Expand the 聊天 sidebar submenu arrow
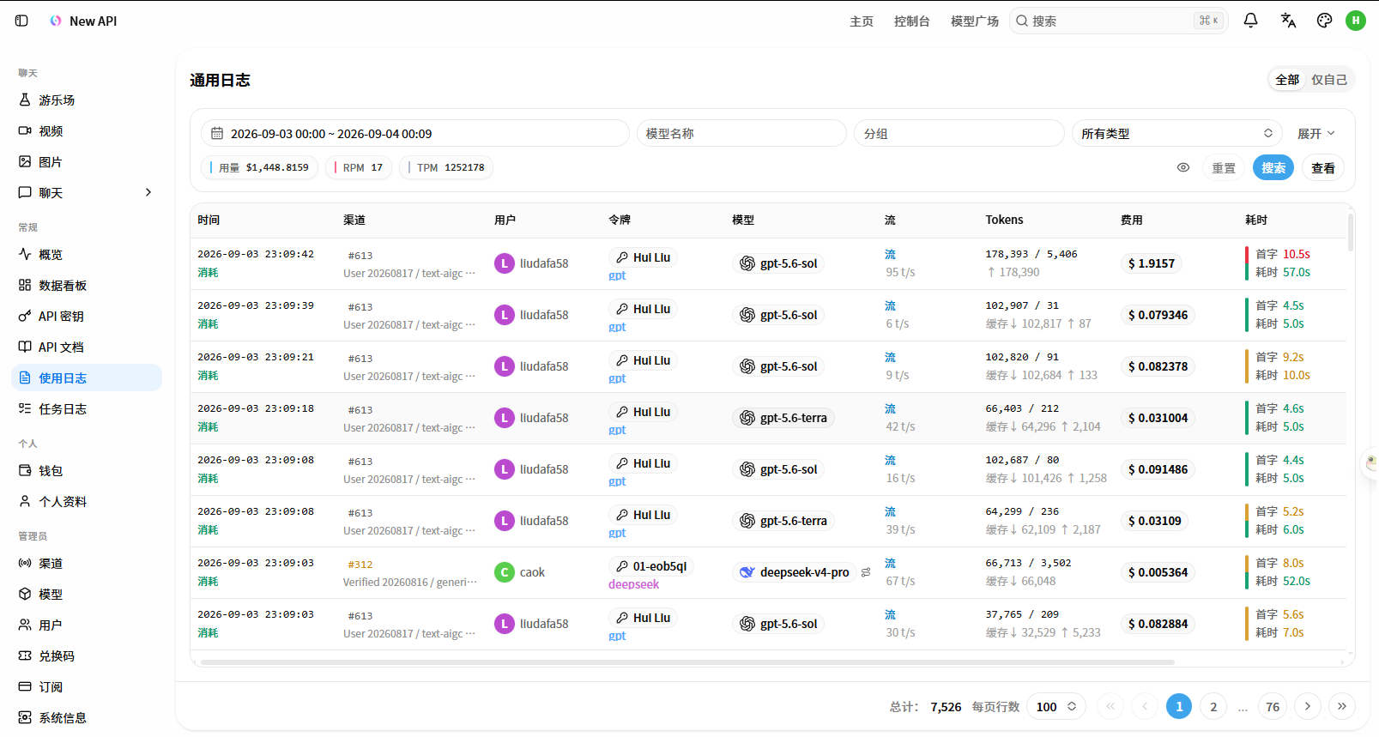 [x=148, y=193]
